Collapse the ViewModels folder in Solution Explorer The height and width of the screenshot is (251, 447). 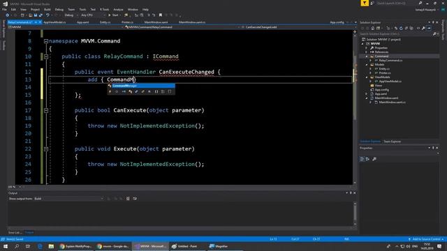[x=367, y=77]
